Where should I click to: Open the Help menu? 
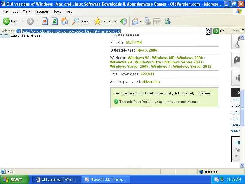[x=69, y=11]
